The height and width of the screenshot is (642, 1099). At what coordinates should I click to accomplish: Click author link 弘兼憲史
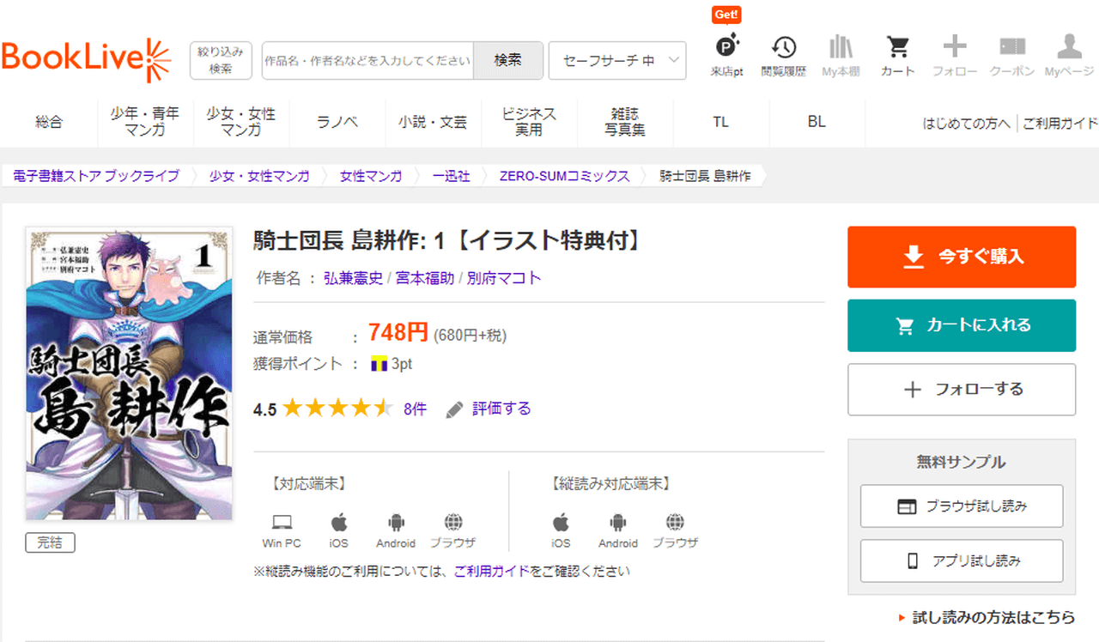click(x=353, y=278)
